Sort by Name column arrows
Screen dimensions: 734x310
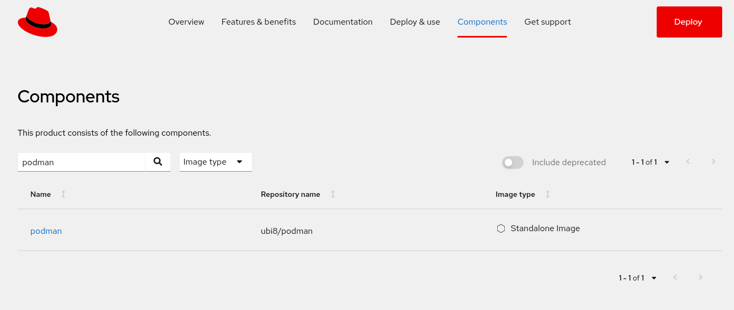(x=63, y=194)
